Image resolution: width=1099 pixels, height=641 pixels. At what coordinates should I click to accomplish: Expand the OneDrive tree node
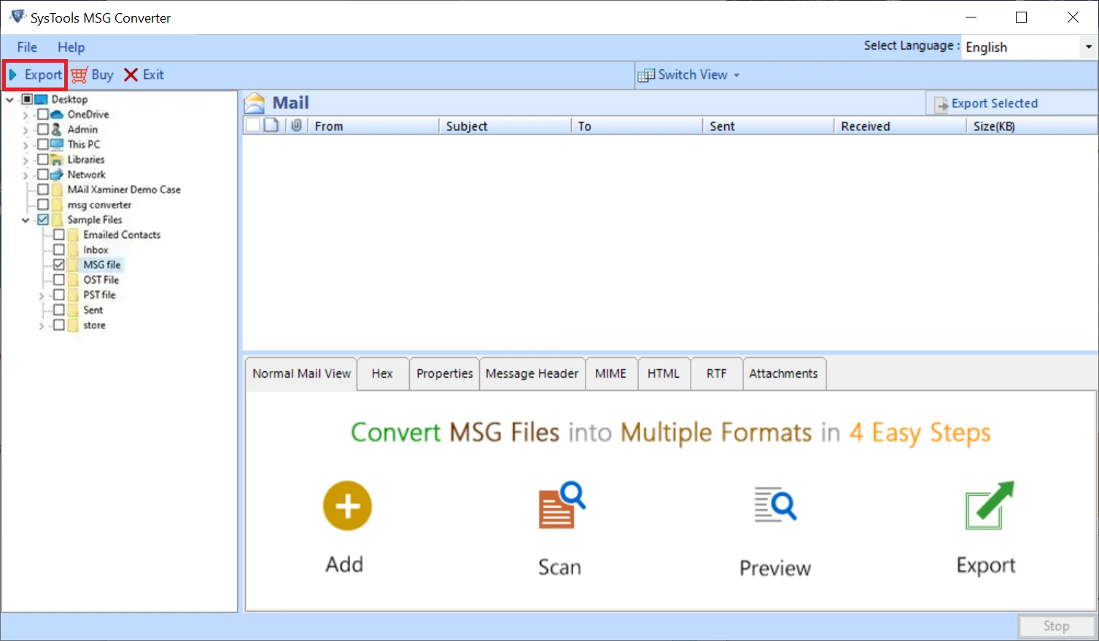click(26, 114)
